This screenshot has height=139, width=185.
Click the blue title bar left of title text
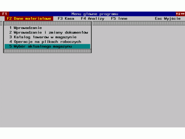click(40, 14)
